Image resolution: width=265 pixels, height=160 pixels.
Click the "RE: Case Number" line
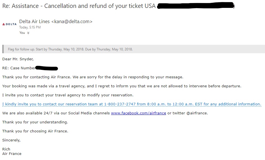[19, 68]
